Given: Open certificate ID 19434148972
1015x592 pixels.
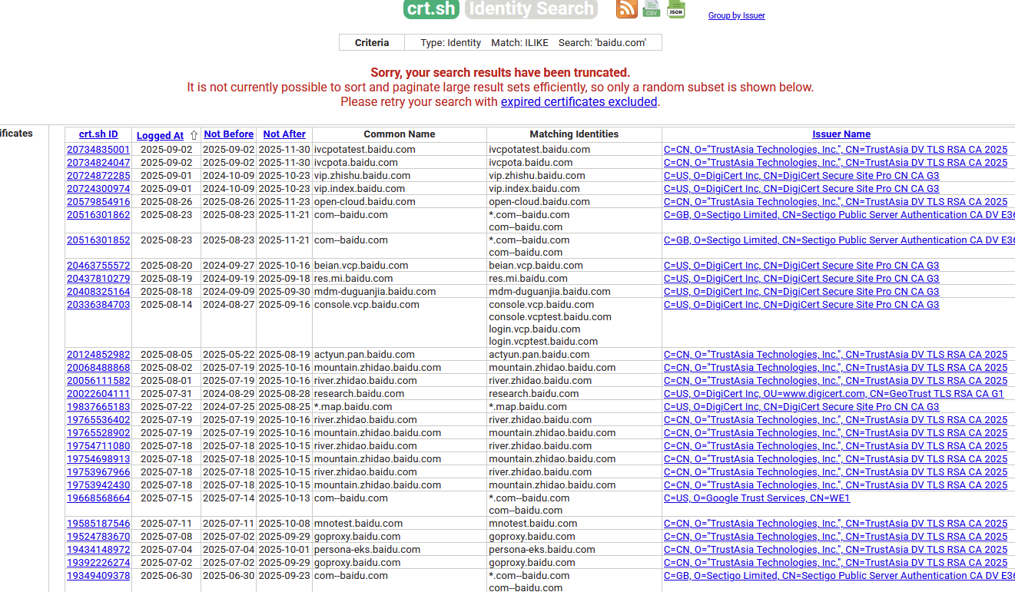Looking at the screenshot, I should click(x=98, y=550).
